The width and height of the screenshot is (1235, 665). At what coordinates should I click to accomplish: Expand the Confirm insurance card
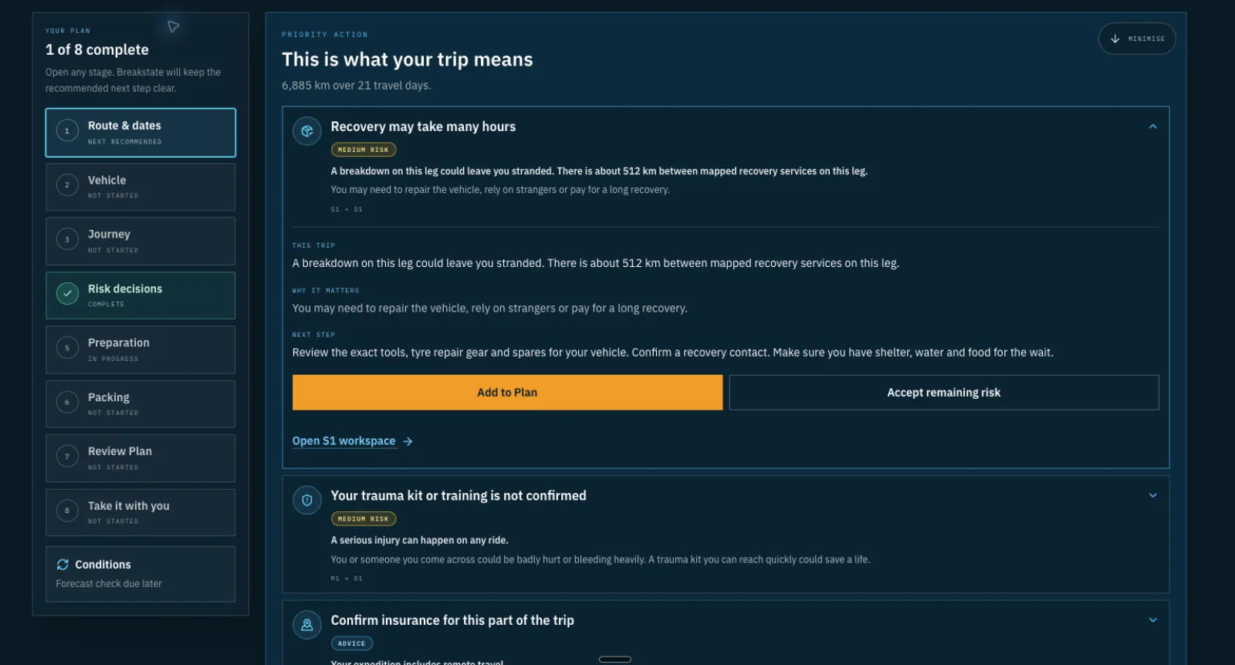1152,619
